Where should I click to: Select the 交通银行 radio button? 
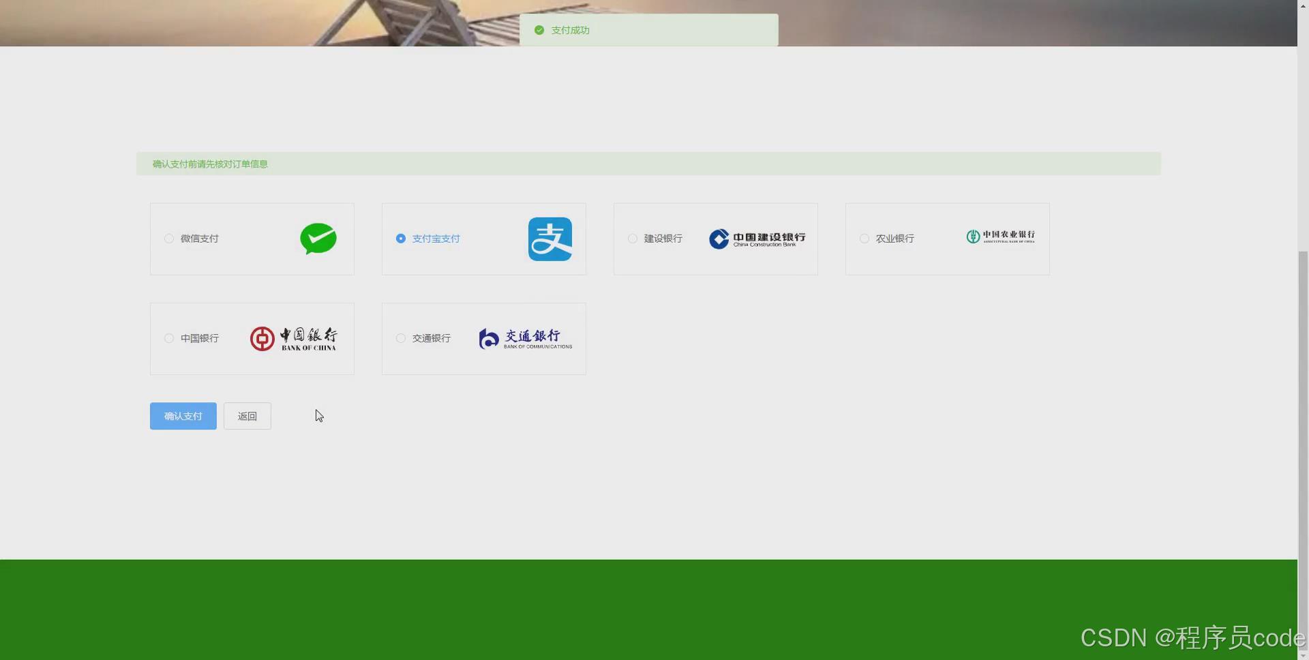point(400,338)
